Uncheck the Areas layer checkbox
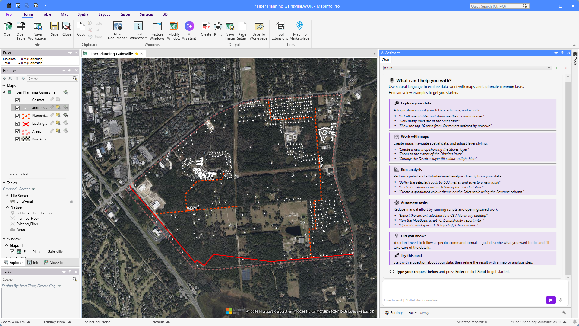This screenshot has height=326, width=579. click(x=17, y=131)
